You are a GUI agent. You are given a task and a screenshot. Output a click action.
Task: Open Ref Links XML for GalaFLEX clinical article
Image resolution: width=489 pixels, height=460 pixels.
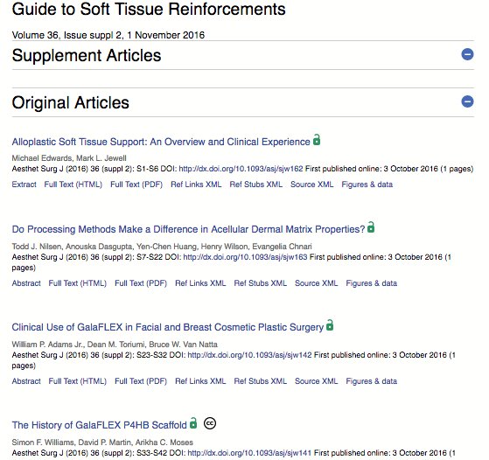pyautogui.click(x=200, y=381)
